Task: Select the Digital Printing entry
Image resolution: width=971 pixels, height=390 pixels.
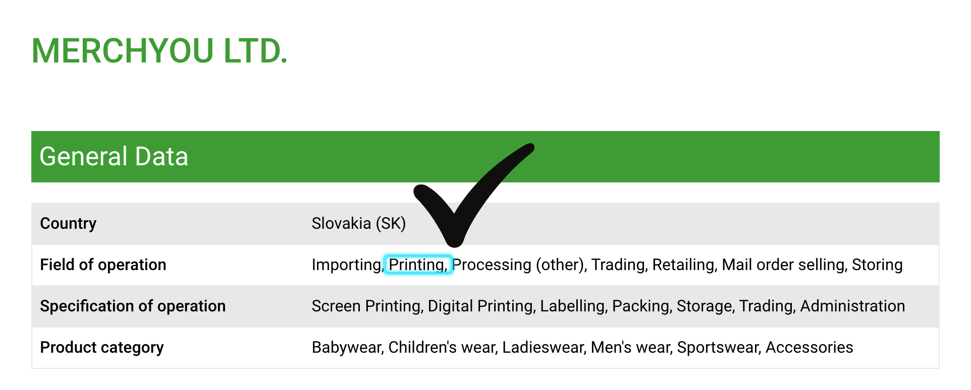Action: [480, 306]
